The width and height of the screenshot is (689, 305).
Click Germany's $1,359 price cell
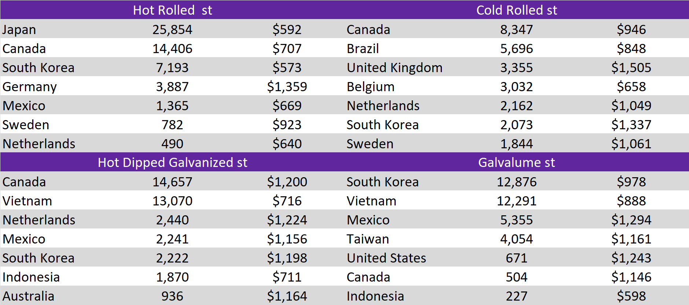[287, 87]
